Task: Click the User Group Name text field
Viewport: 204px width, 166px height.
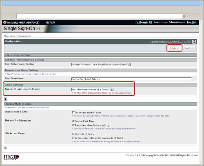Action: 131,79
